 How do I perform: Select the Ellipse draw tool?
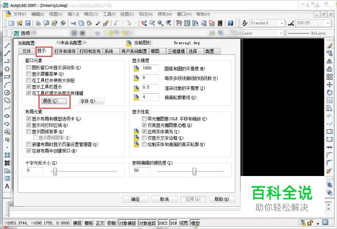7,116
